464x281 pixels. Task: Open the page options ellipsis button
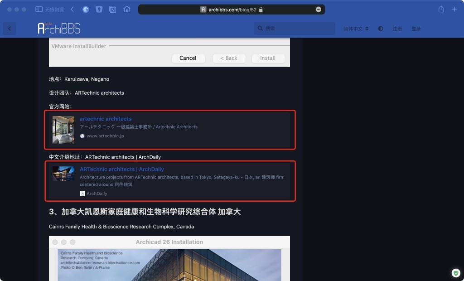pyautogui.click(x=319, y=10)
